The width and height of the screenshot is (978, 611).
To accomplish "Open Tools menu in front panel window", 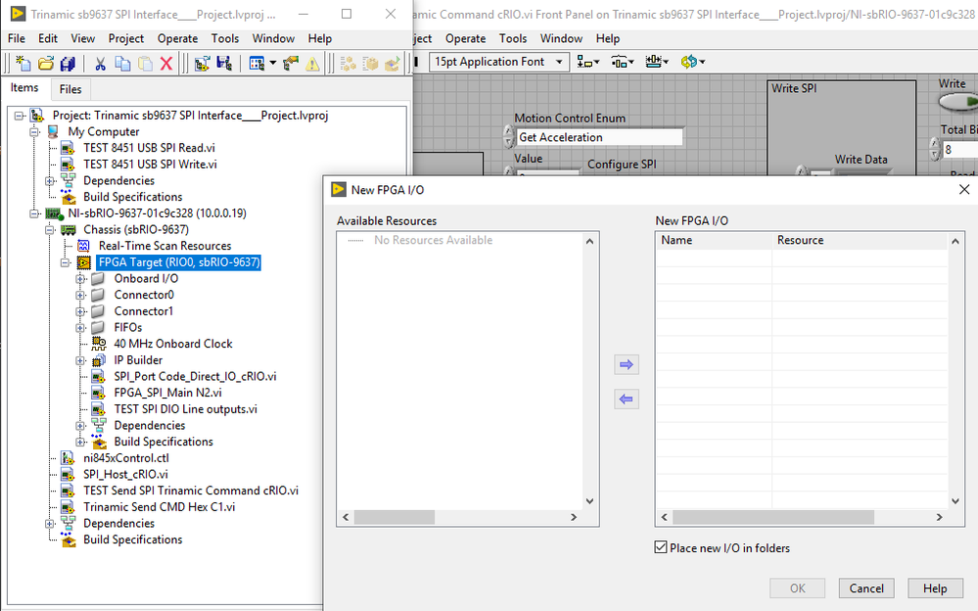I will 513,39.
